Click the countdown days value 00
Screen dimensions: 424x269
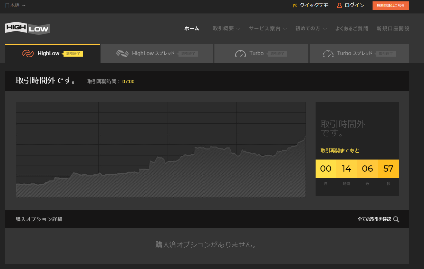(326, 169)
